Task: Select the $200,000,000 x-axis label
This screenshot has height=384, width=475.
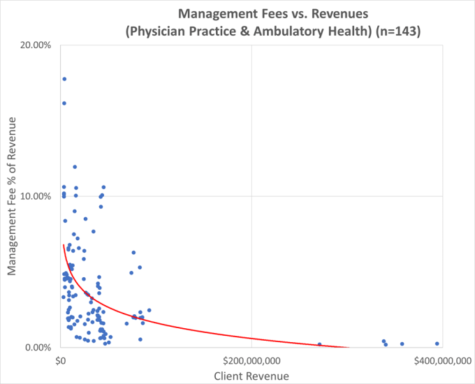Action: [251, 360]
